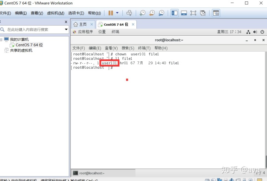Enter full screen mode icon
The width and height of the screenshot is (267, 181).
(x=193, y=13)
